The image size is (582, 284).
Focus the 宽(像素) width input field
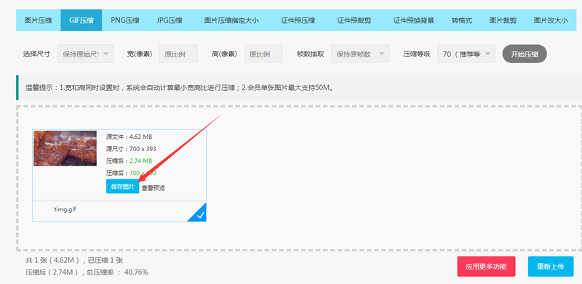[178, 54]
